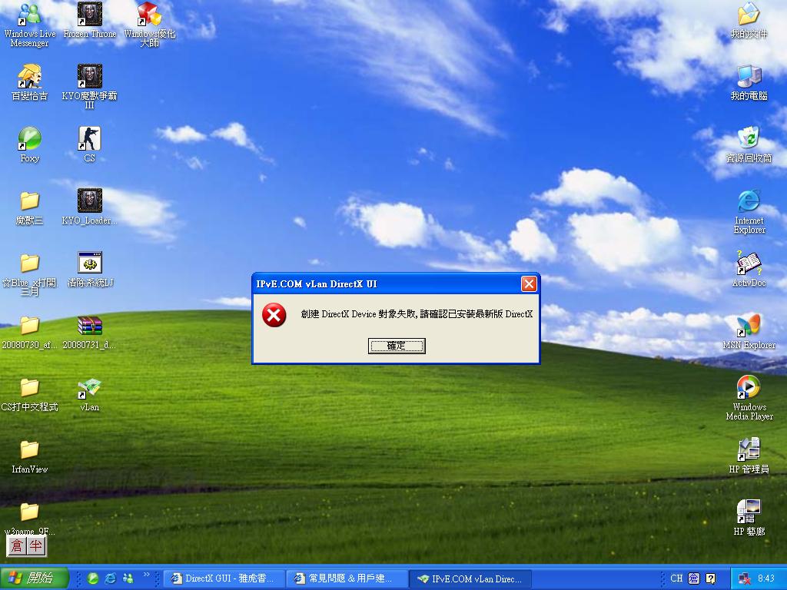
Task: Click the error message text about DirectX Device
Action: [x=417, y=314]
